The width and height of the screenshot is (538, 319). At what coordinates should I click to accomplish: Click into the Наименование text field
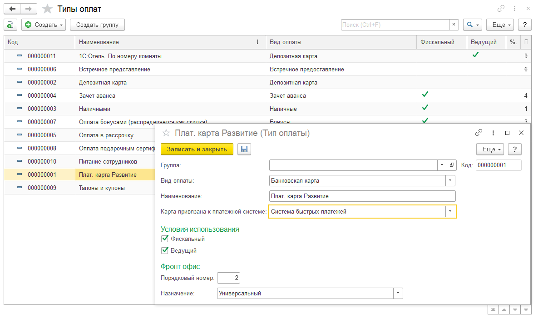(x=362, y=196)
